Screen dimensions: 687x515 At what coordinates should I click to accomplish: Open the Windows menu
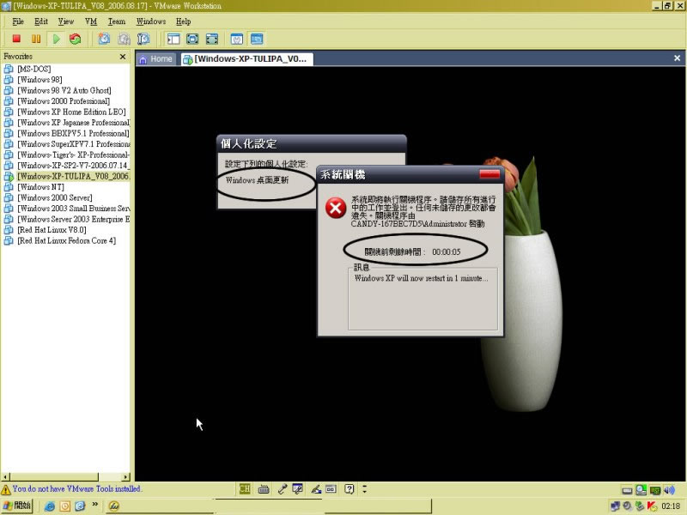pos(151,21)
